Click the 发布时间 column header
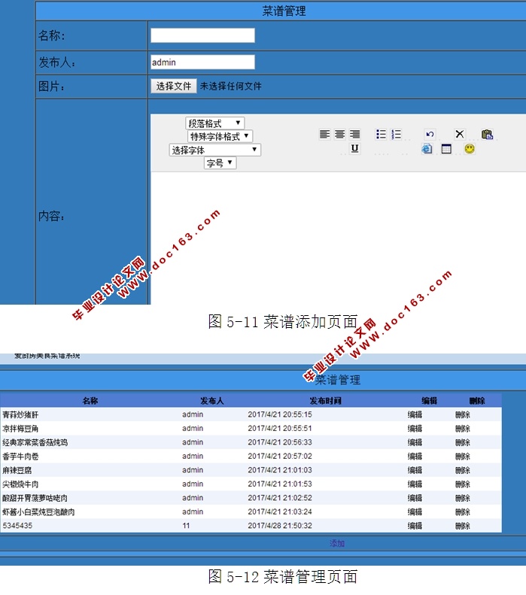 coord(325,401)
